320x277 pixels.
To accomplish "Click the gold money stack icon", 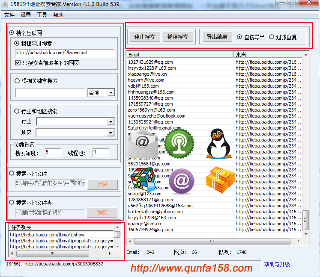I will pyautogui.click(x=221, y=180).
